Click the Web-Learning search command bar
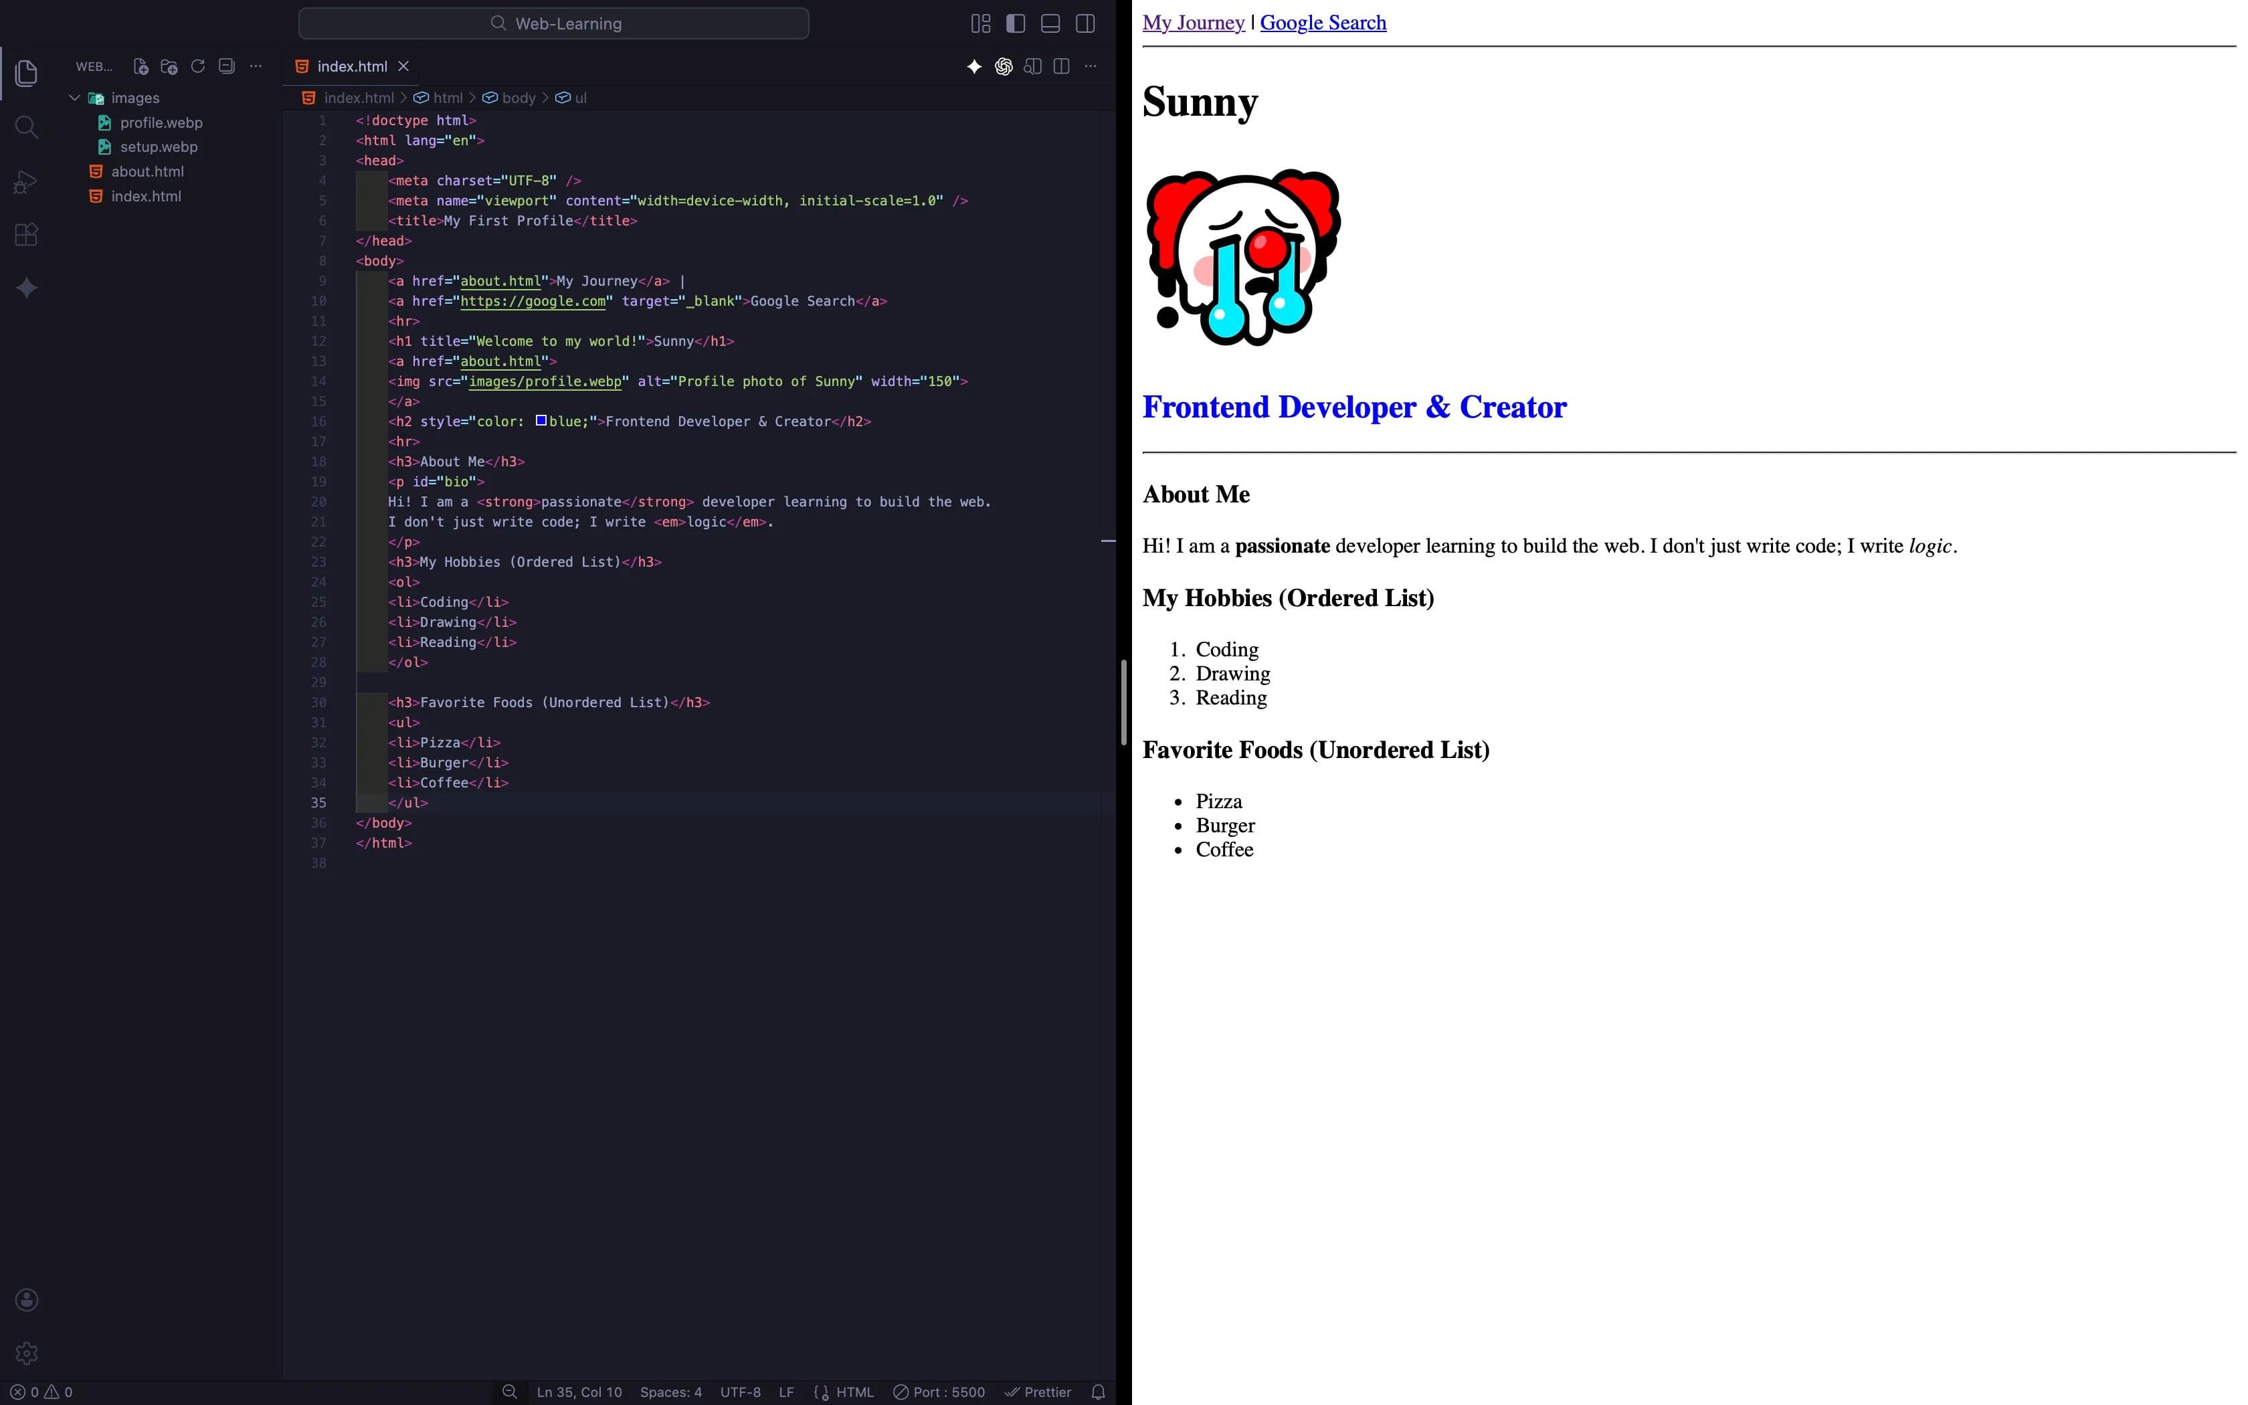This screenshot has width=2248, height=1405. (554, 23)
